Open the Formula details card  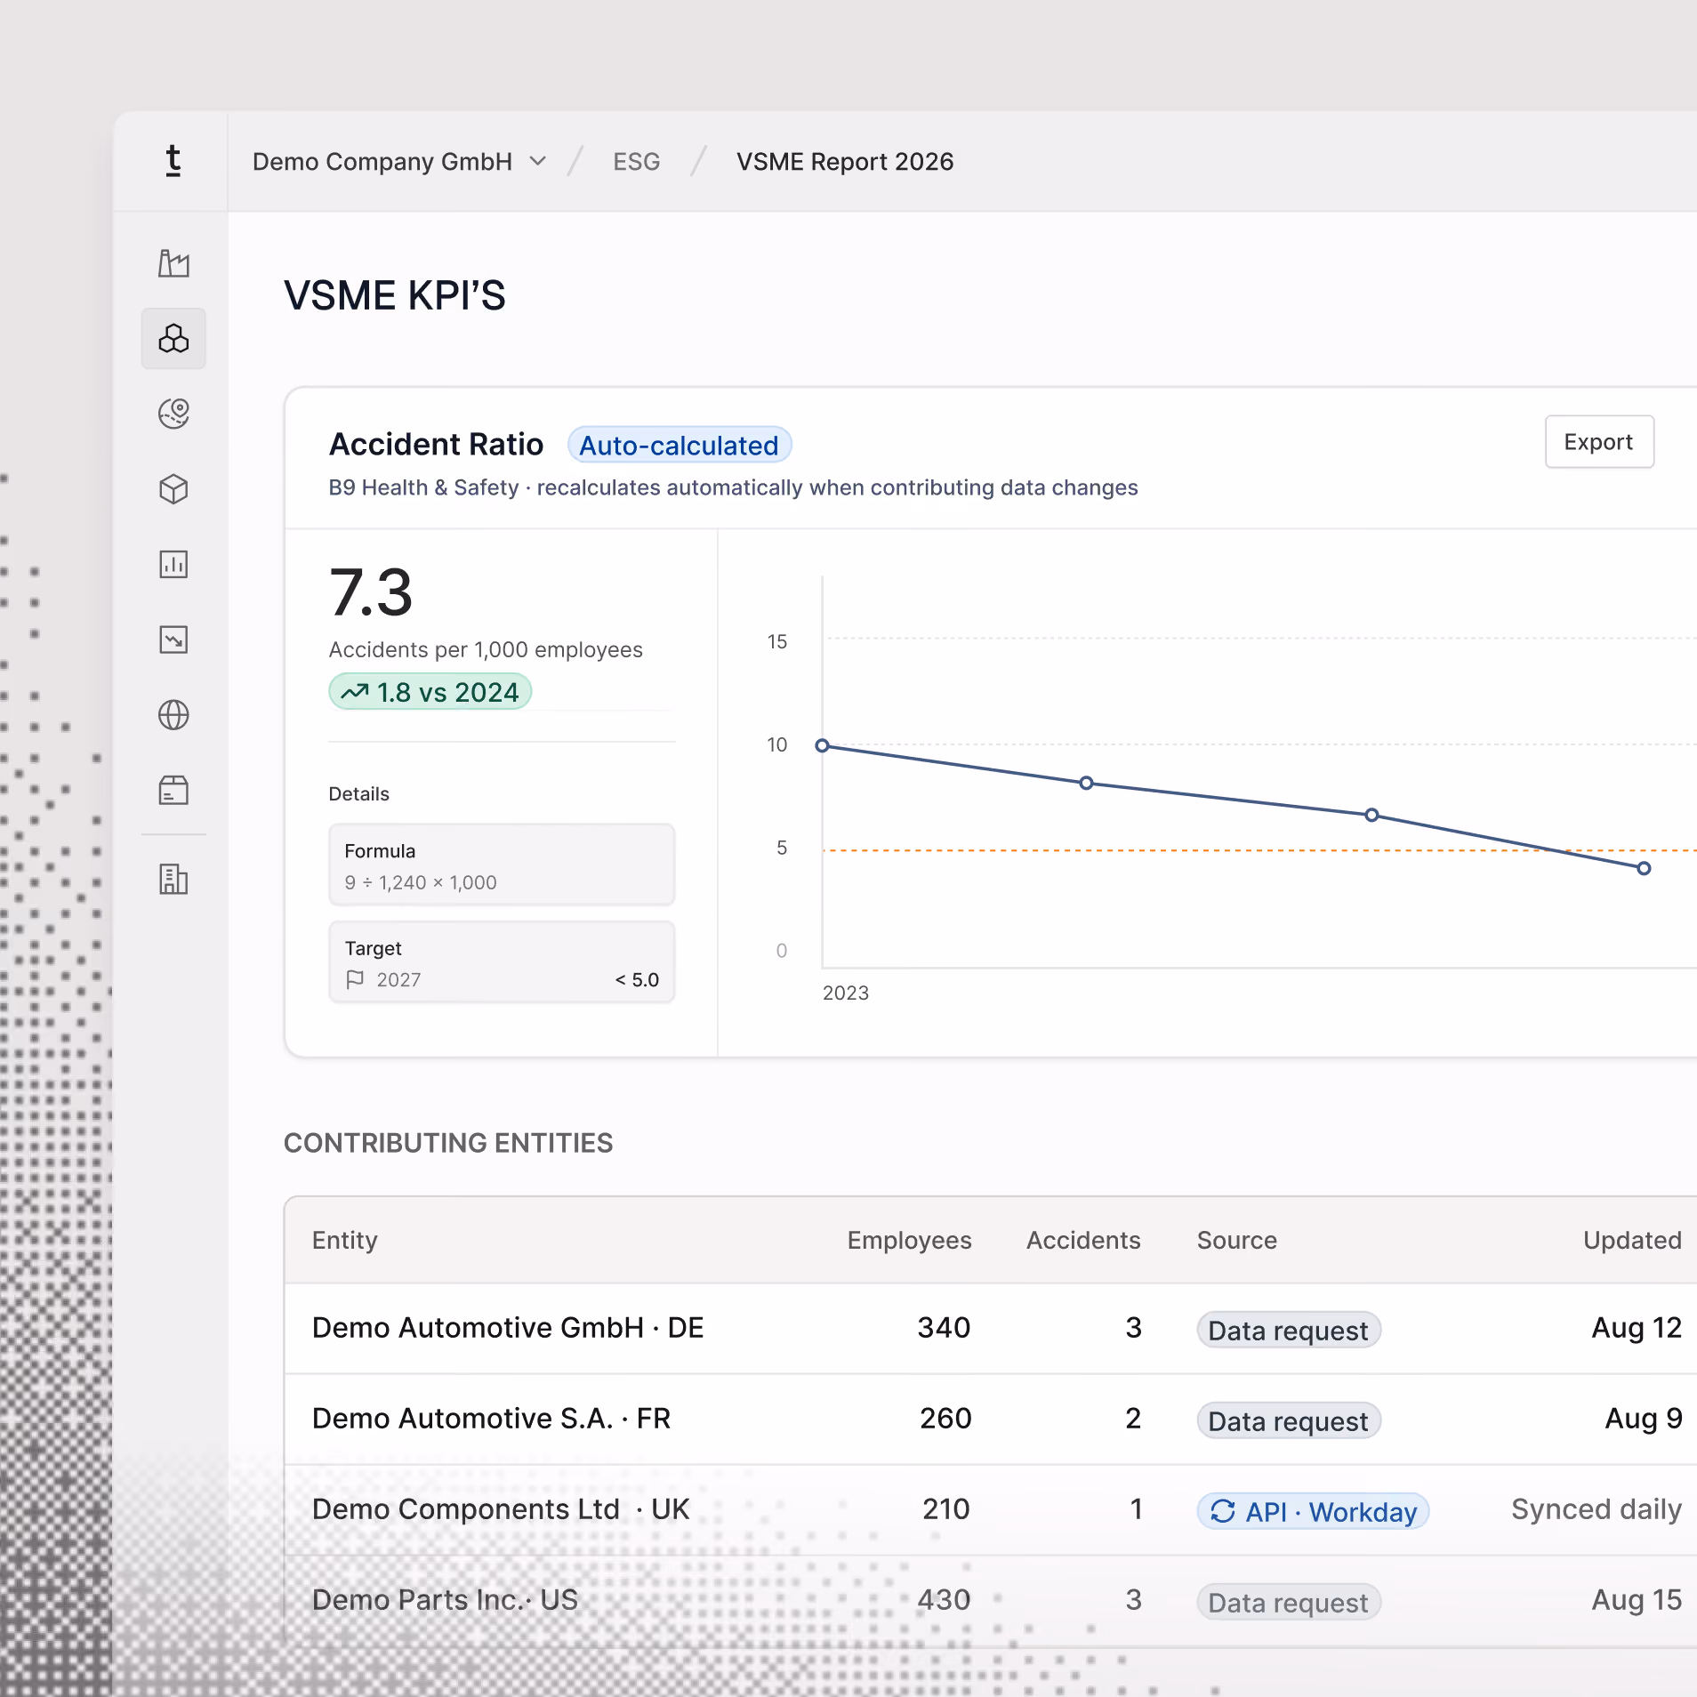tap(502, 865)
